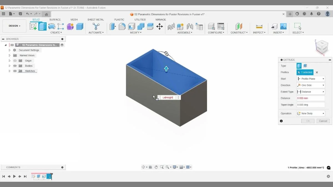Activate the Extrude tool in Create panel
This screenshot has height=187, width=333.
tap(42, 26)
